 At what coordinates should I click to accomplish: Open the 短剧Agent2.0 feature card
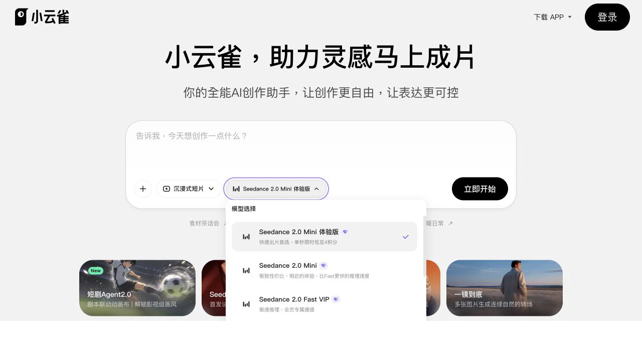(x=137, y=288)
